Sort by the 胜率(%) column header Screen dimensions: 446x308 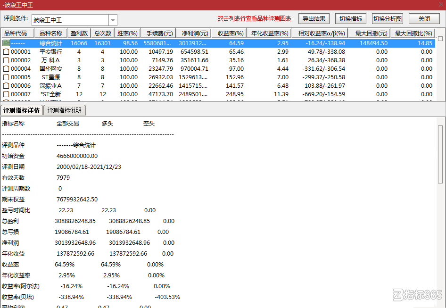tap(127, 33)
